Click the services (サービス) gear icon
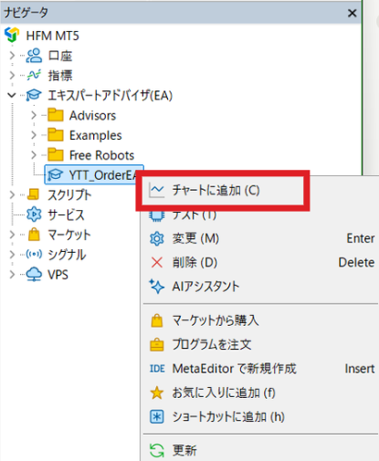The width and height of the screenshot is (379, 461). pyautogui.click(x=34, y=215)
